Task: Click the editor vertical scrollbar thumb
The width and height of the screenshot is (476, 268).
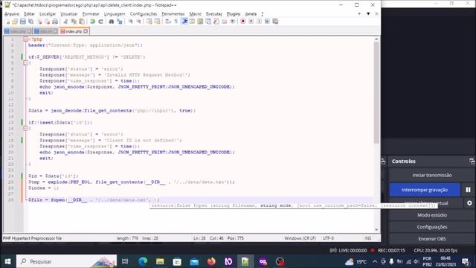Action: (x=376, y=92)
